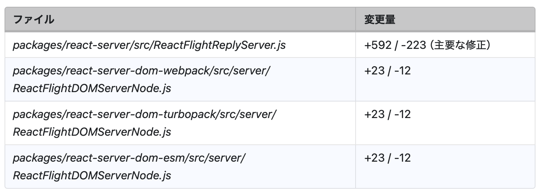Click the react-server-dom-turbopack path line
The image size is (540, 194).
coord(144,114)
